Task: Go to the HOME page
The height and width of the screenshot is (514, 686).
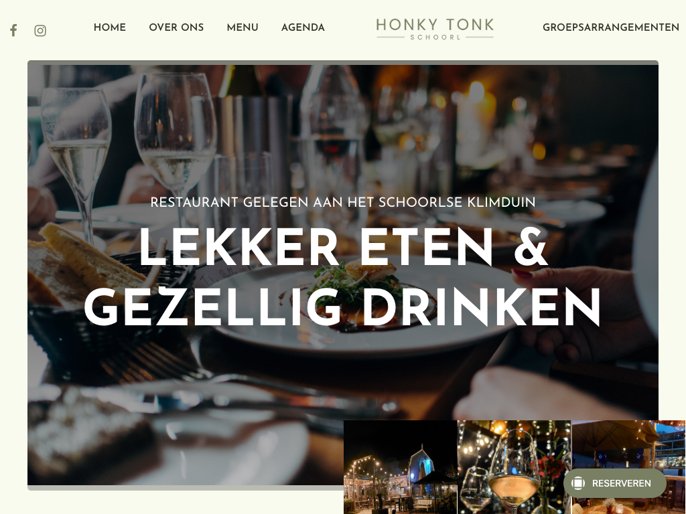Action: [110, 27]
